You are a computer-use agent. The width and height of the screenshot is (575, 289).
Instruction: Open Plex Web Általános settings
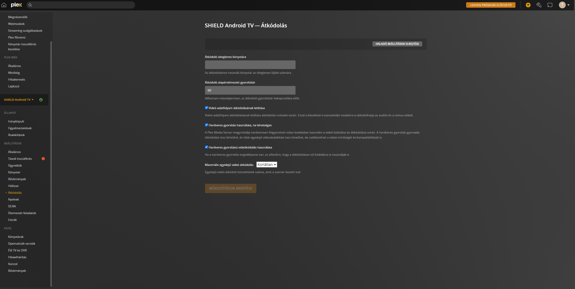pyautogui.click(x=14, y=66)
